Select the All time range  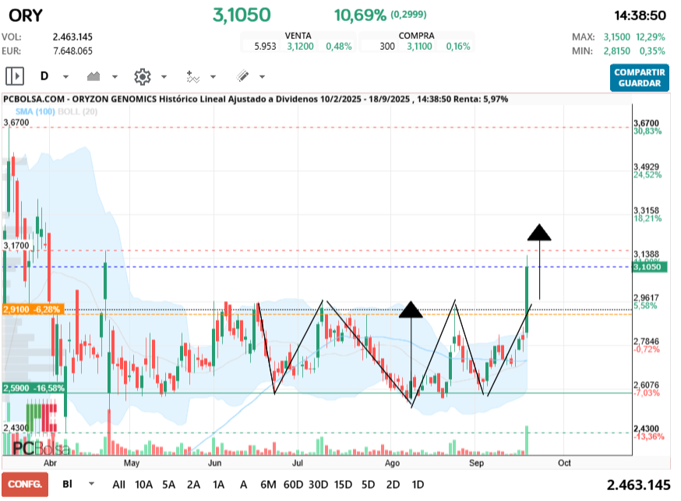(x=118, y=485)
